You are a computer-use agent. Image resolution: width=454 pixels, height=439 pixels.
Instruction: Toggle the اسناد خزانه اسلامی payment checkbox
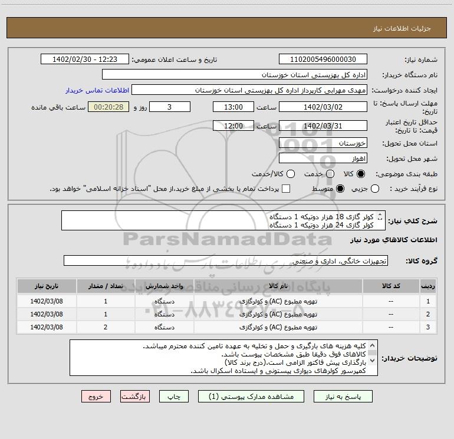(x=286, y=189)
